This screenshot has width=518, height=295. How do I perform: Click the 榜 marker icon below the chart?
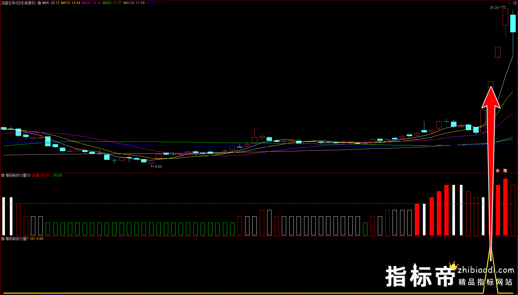point(505,171)
